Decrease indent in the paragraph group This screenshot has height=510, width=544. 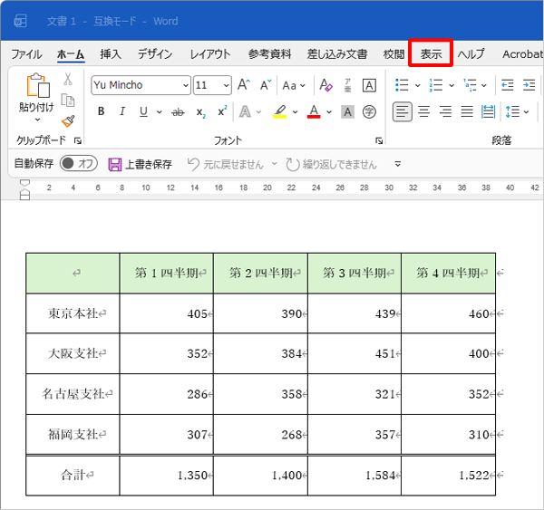coord(507,85)
